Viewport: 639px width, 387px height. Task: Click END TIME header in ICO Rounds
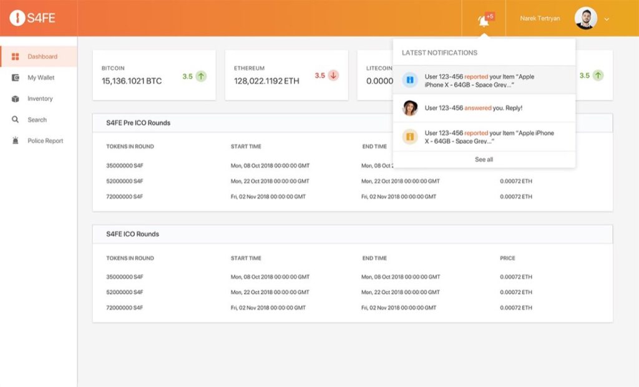coord(374,258)
